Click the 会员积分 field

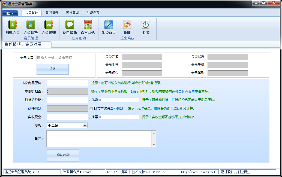142,73
